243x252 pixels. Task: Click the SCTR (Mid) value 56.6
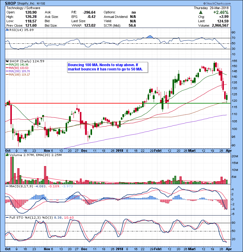click(132, 26)
